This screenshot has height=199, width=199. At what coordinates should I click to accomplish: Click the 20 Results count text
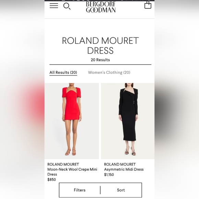(100, 60)
